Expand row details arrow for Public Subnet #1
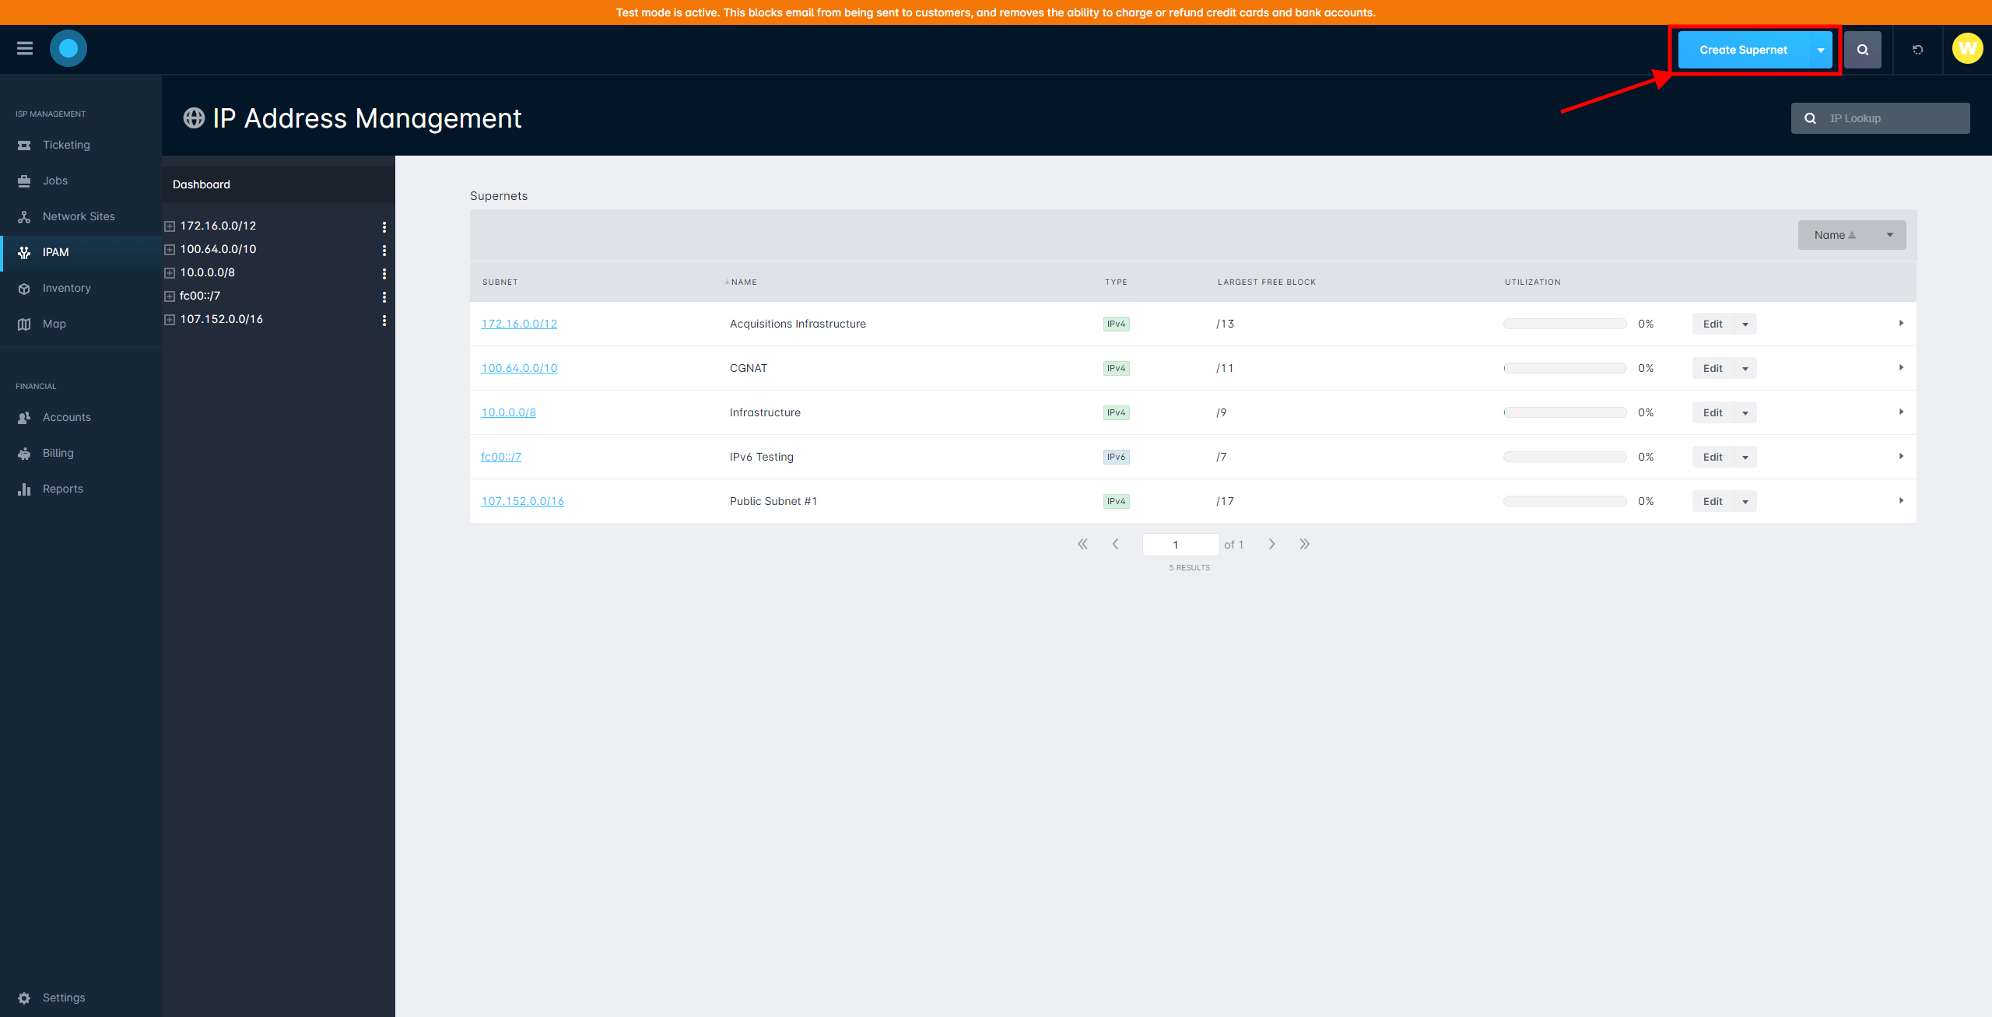 point(1901,500)
